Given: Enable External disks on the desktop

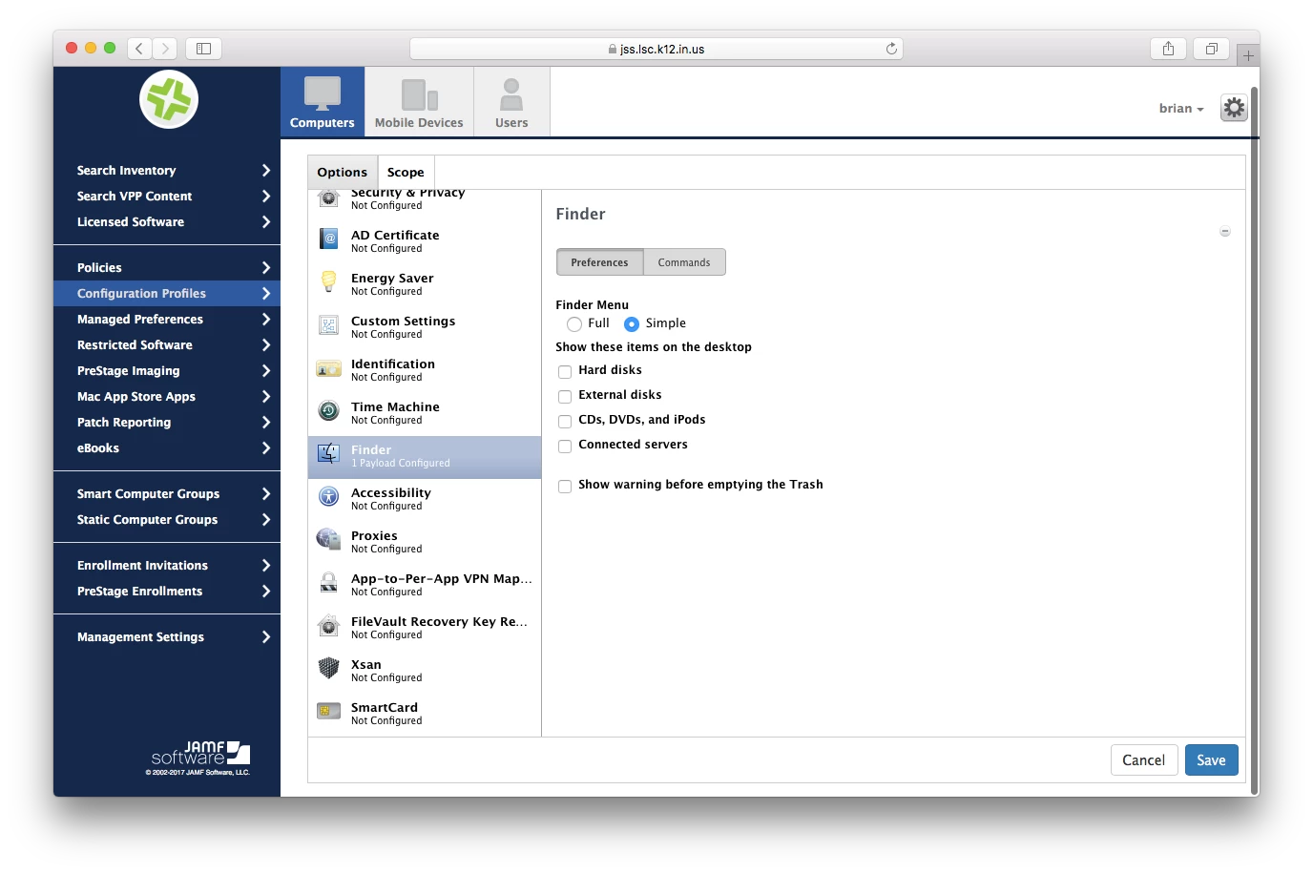Looking at the screenshot, I should click(x=565, y=397).
